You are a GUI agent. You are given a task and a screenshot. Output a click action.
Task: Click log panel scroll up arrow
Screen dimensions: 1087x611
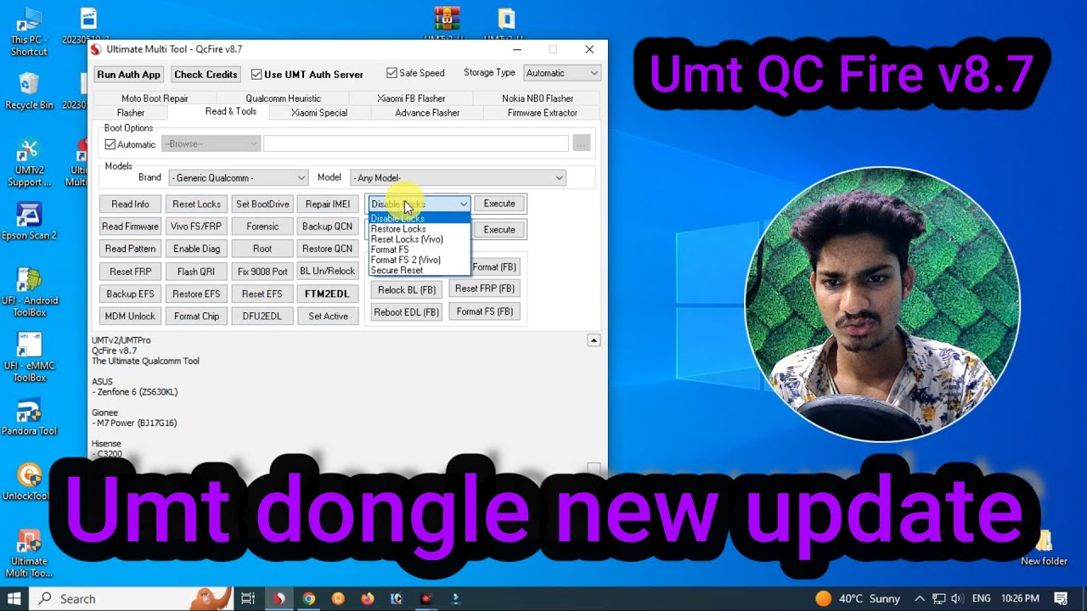[594, 340]
